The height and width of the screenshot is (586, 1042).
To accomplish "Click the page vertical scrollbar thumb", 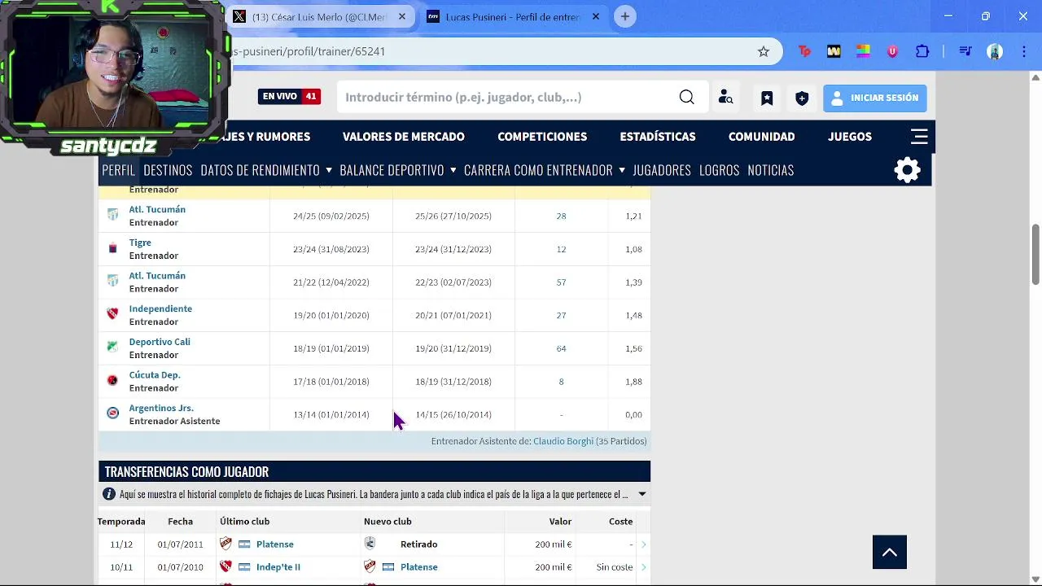I will coord(1035,254).
